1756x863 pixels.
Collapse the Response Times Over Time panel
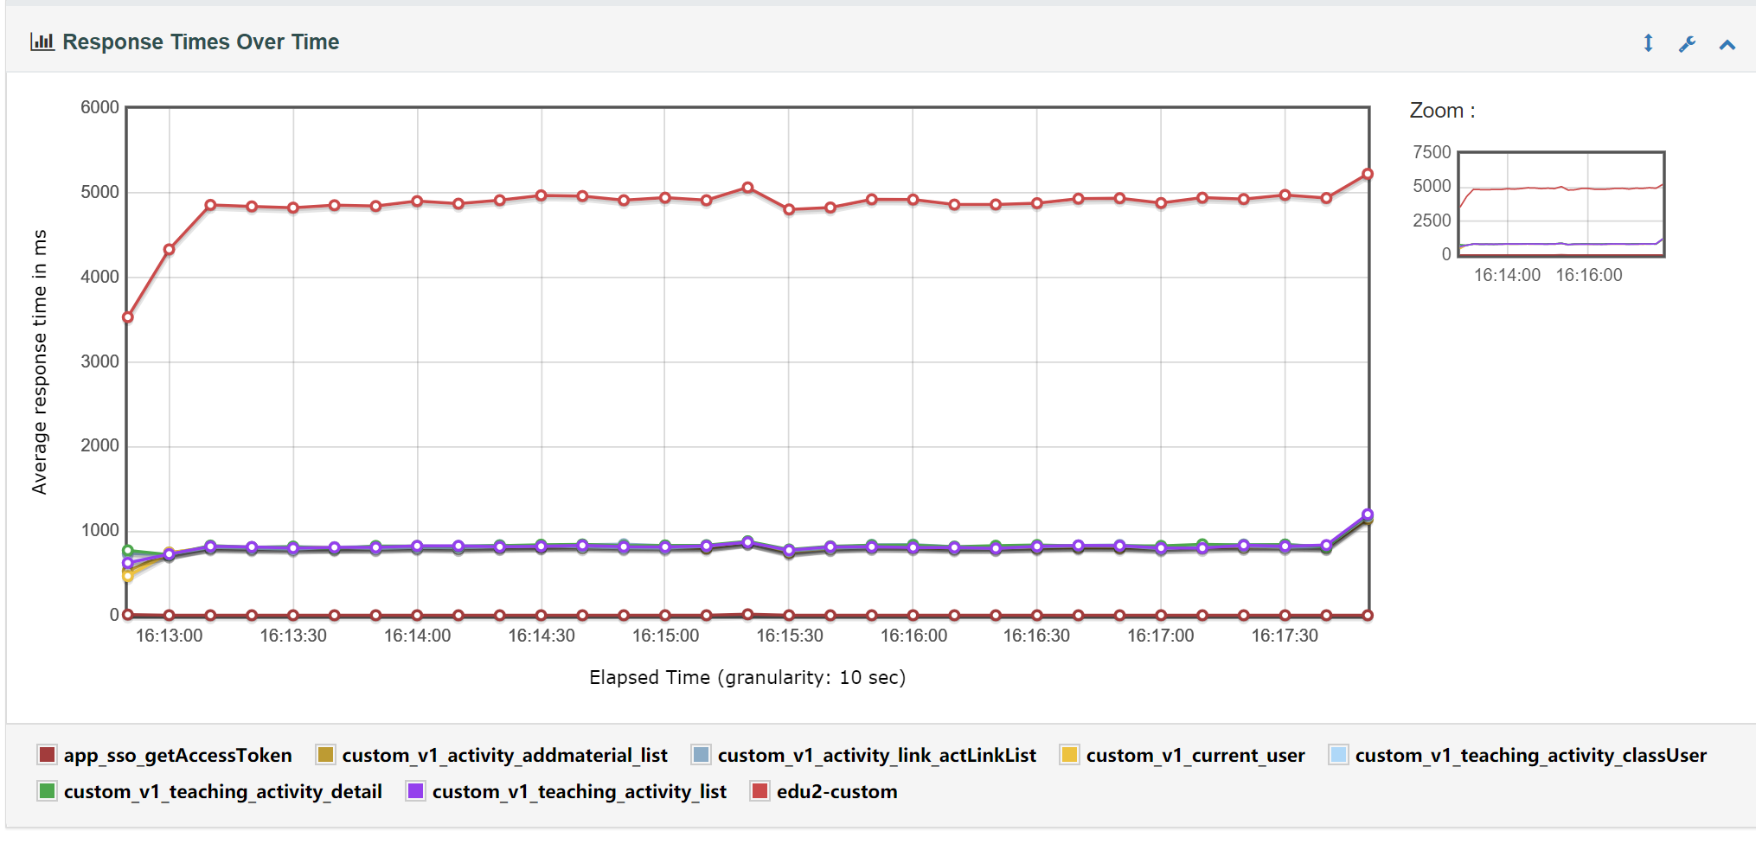pyautogui.click(x=1727, y=45)
